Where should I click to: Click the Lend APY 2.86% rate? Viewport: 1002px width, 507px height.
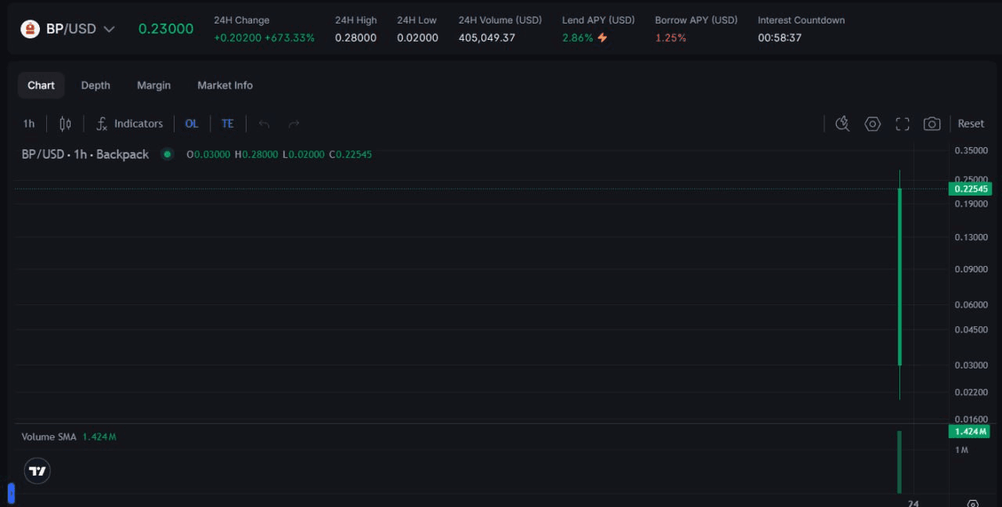(x=578, y=38)
